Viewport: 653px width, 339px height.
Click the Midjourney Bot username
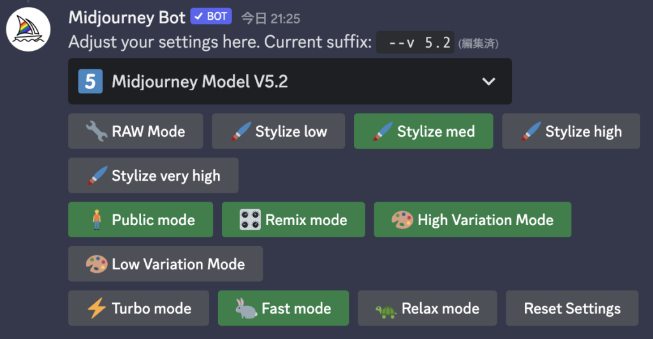pos(127,18)
